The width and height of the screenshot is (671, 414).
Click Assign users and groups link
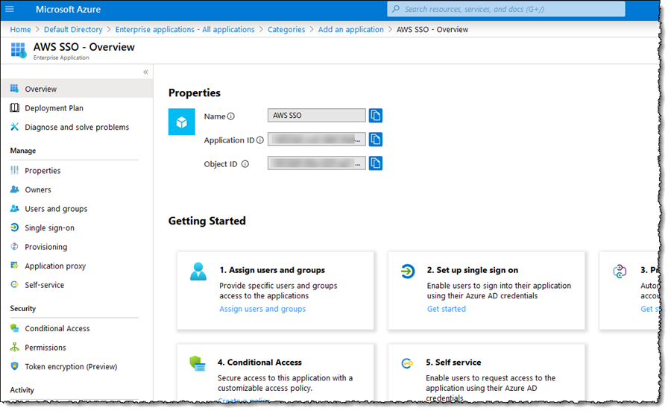(x=262, y=309)
